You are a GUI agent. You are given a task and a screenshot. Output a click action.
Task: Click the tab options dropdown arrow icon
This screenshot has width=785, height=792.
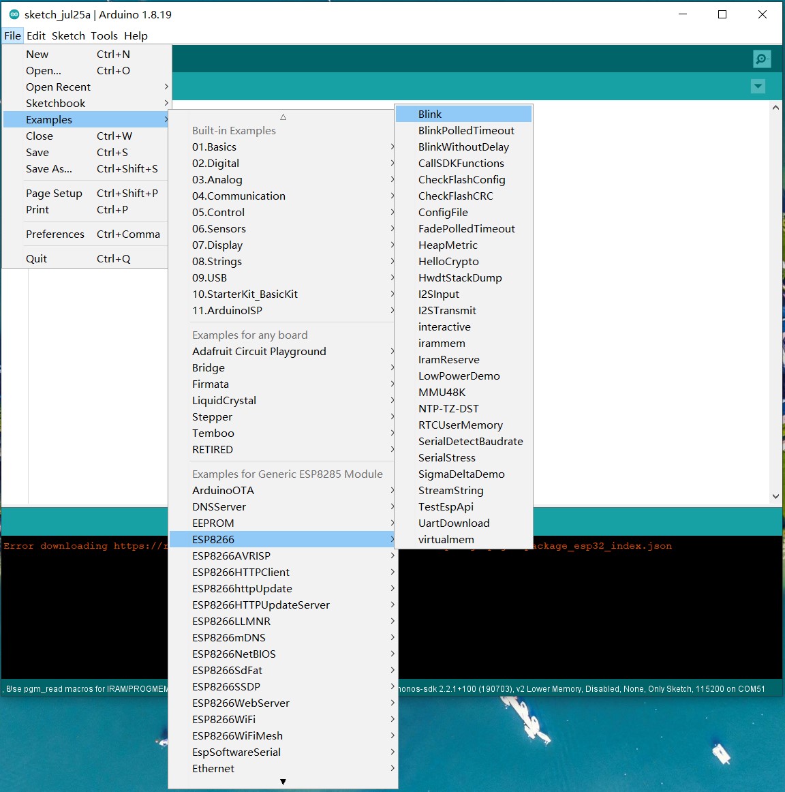point(758,87)
